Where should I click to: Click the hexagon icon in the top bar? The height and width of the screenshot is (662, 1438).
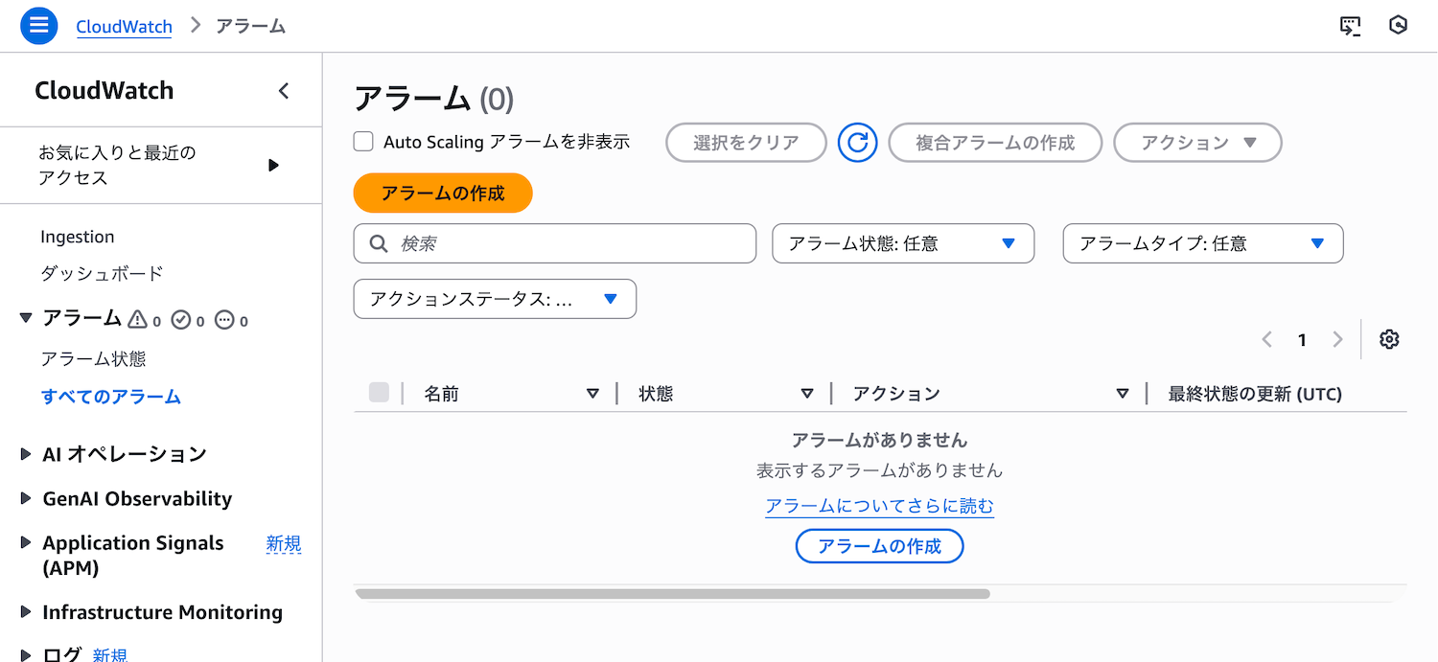[x=1398, y=26]
